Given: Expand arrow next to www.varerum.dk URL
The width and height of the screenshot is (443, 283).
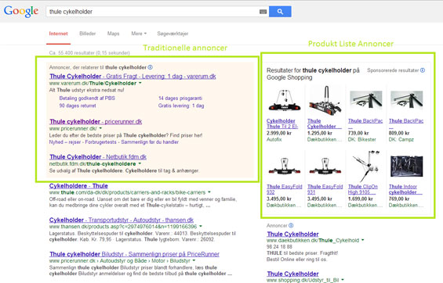Looking at the screenshot, I should point(140,83).
